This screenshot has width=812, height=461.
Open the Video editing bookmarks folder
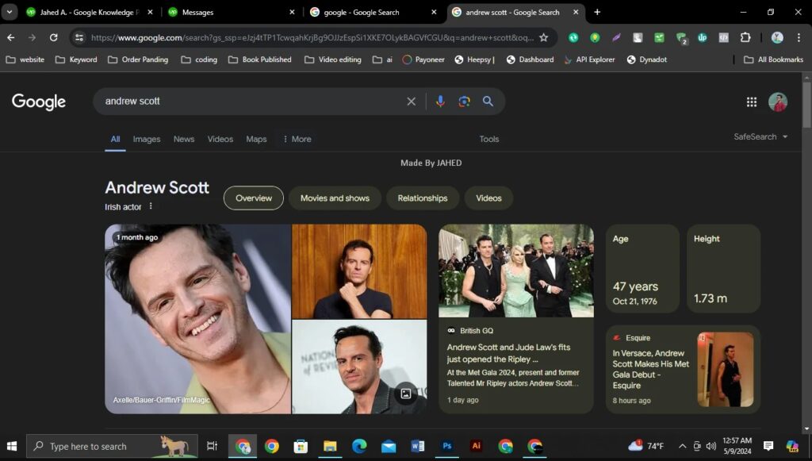coord(333,60)
